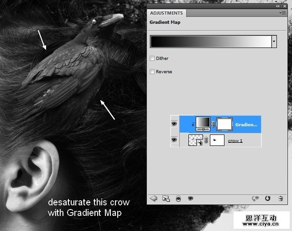
Task: Open the Adjustments panel options menu
Action: 282,13
